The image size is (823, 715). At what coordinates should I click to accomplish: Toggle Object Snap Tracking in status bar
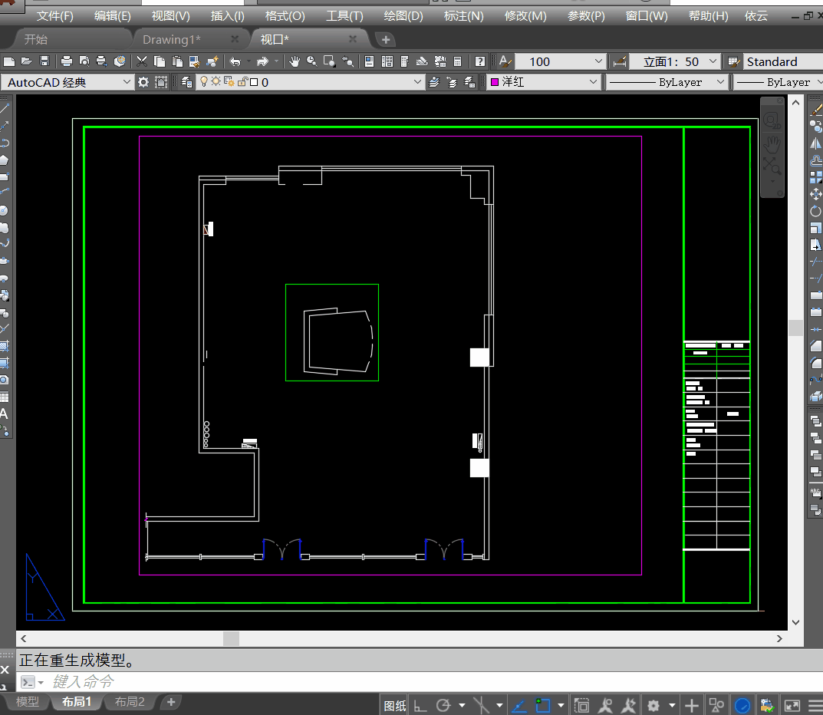point(518,706)
